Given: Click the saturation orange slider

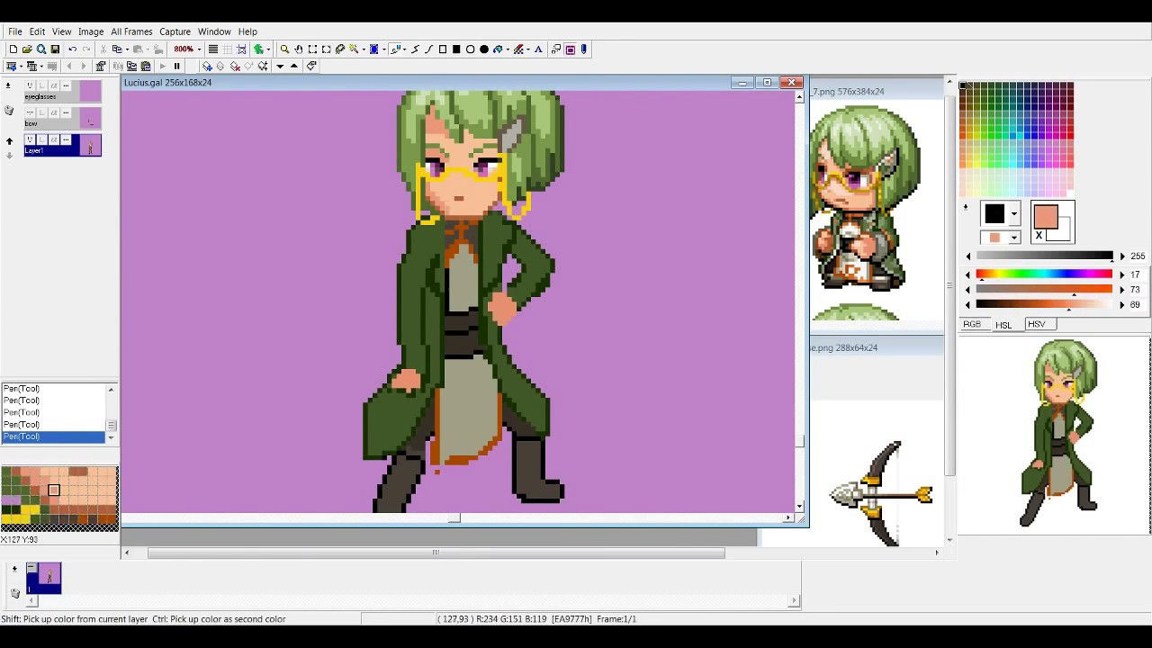Looking at the screenshot, I should tap(1044, 289).
